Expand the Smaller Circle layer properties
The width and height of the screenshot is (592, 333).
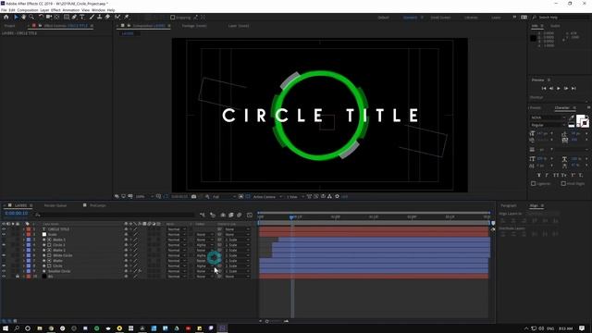point(24,271)
